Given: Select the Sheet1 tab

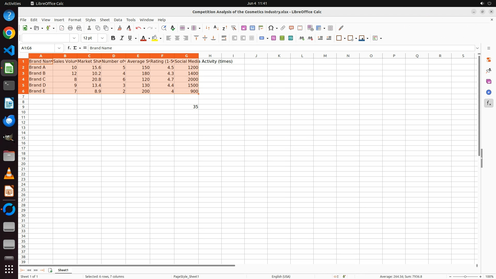Looking at the screenshot, I should tap(63, 270).
